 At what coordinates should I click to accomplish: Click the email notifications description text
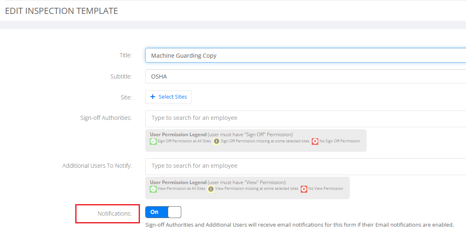299,225
